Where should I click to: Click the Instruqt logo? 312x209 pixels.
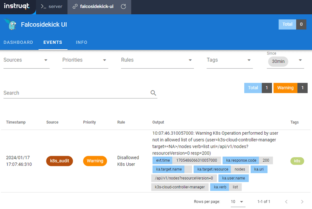point(17,7)
